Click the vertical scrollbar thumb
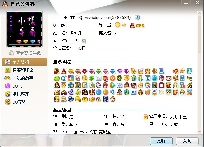 point(199,34)
